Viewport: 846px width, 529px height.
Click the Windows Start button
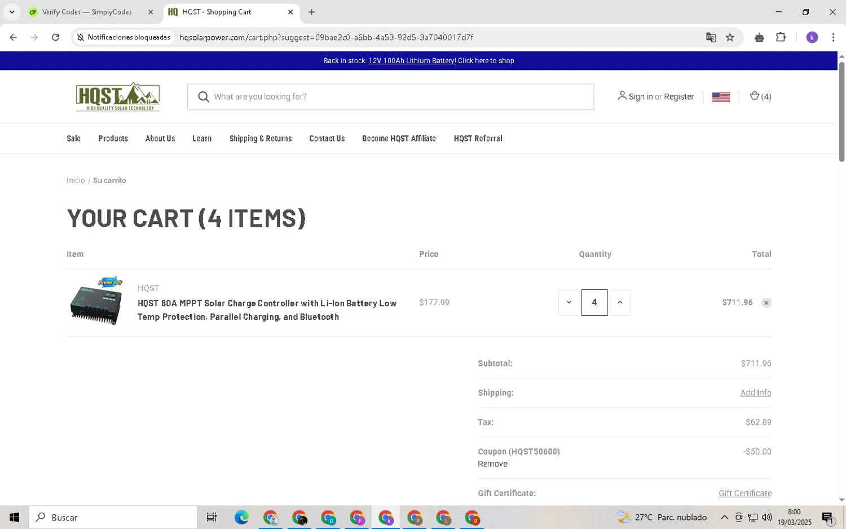click(14, 517)
